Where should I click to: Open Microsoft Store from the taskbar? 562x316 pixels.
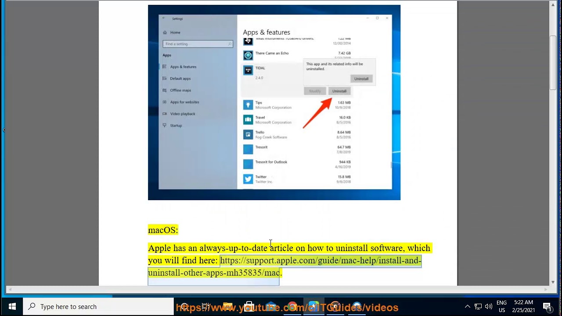point(249,307)
